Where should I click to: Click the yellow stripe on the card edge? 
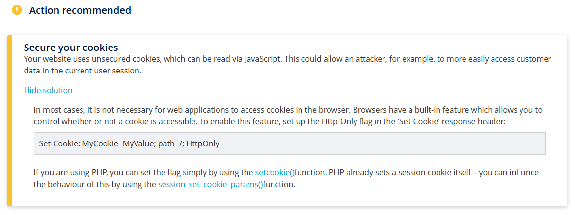(x=10, y=120)
